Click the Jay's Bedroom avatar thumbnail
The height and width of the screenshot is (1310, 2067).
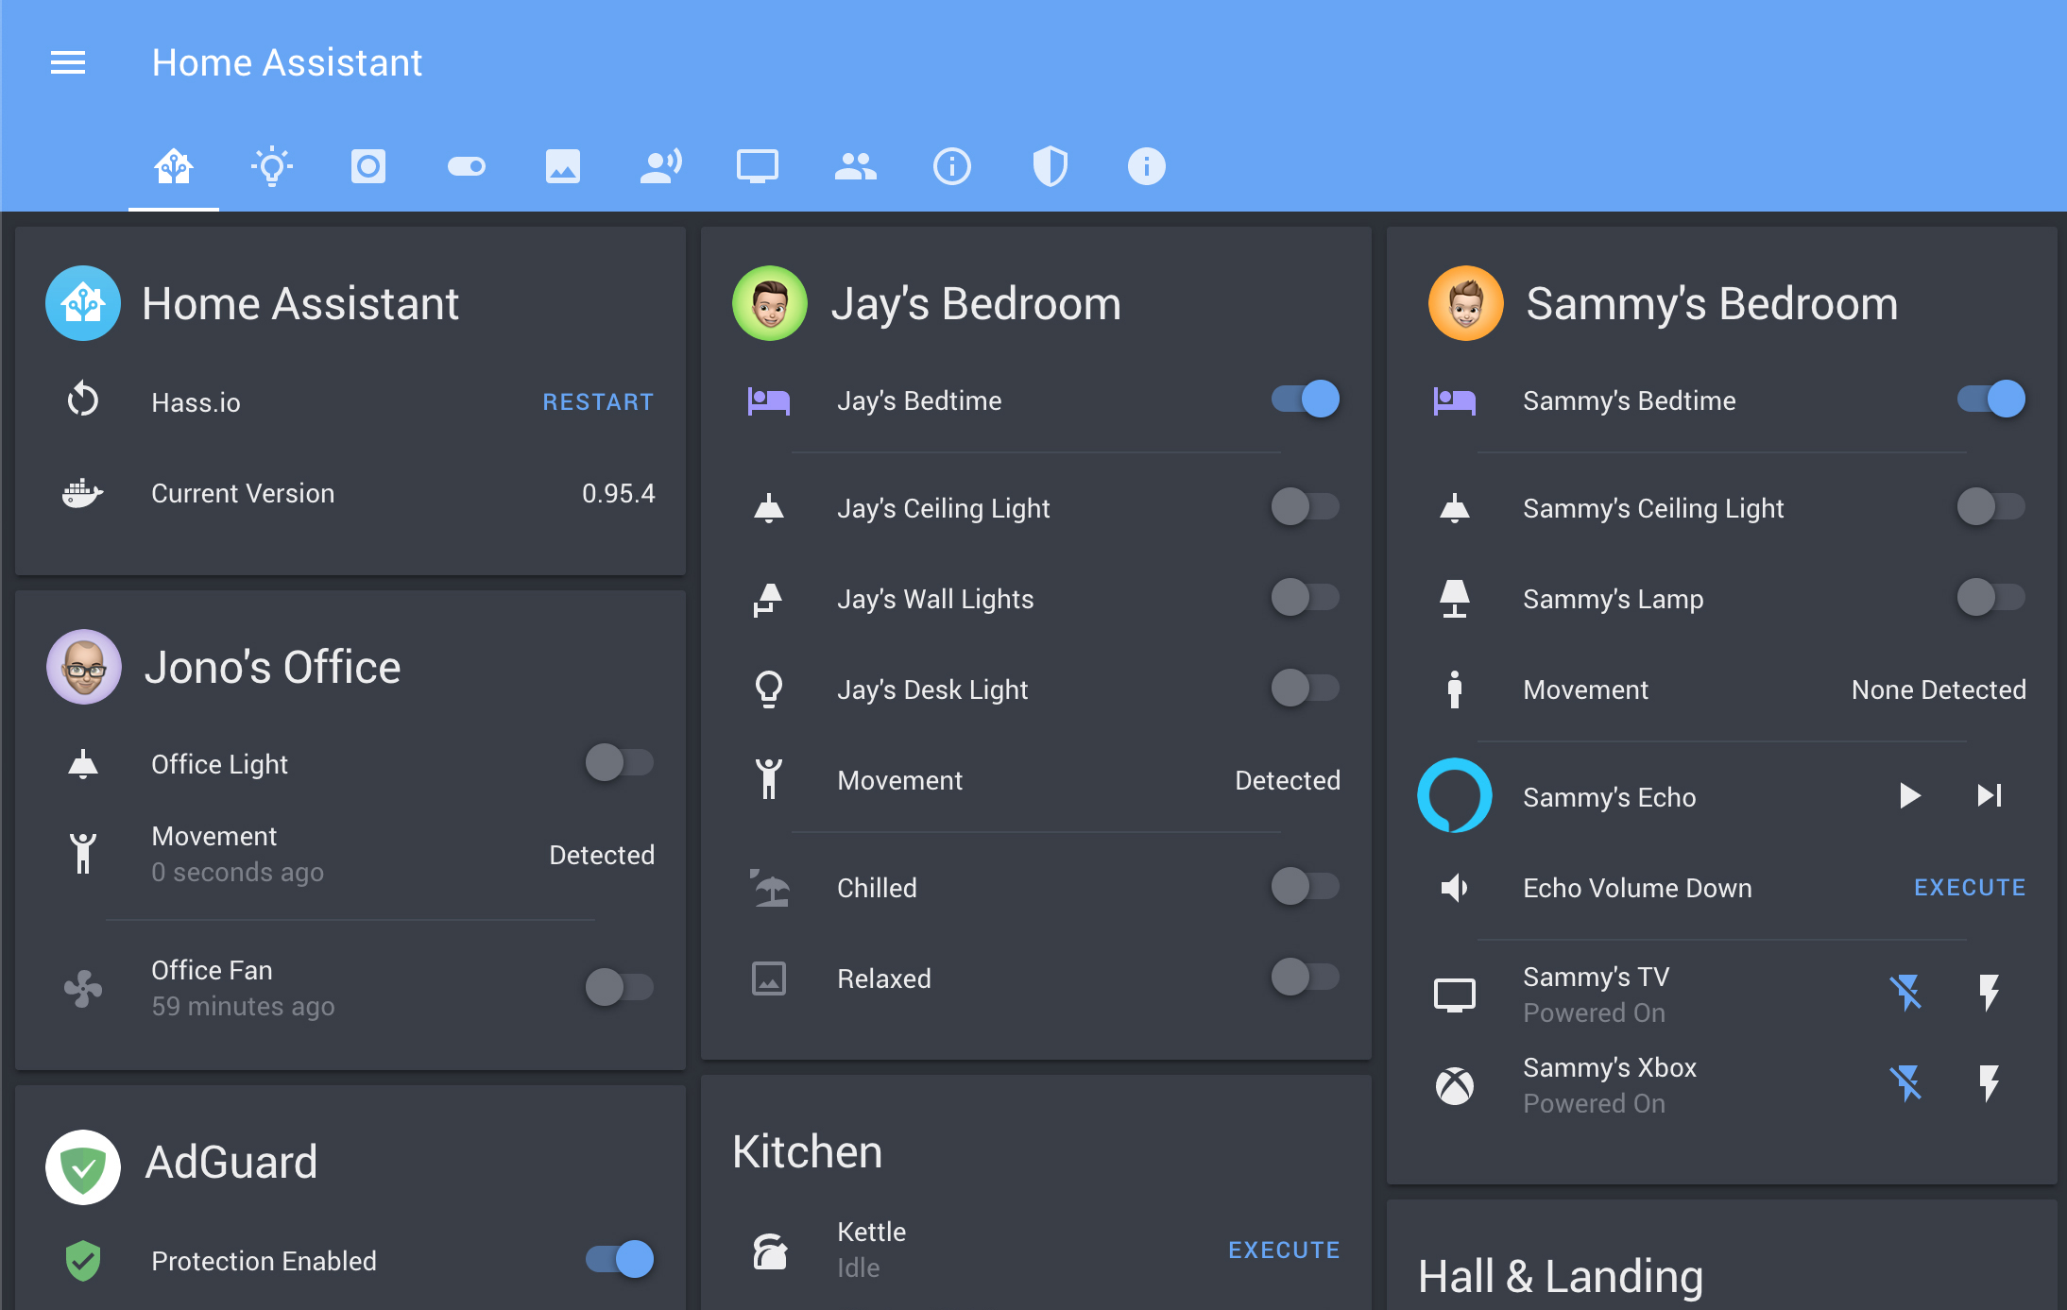[x=769, y=303]
